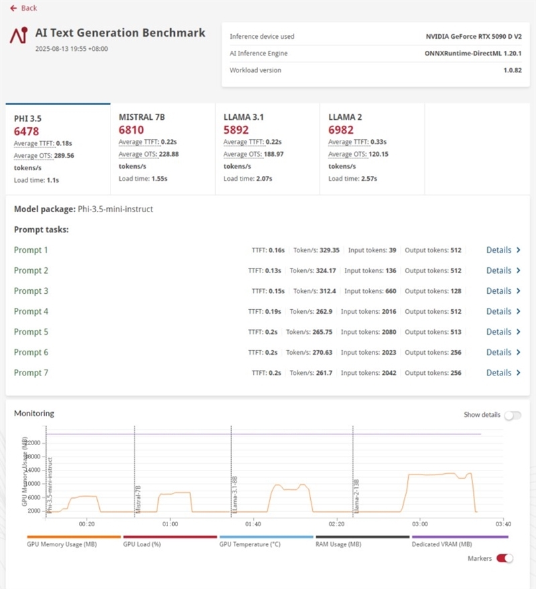Click the AI benchmark logo icon
This screenshot has height=589, width=536.
click(x=19, y=35)
